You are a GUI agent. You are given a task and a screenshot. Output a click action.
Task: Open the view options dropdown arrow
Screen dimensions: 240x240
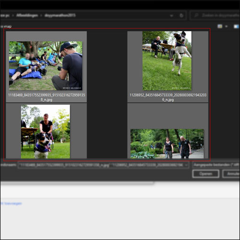[226, 26]
